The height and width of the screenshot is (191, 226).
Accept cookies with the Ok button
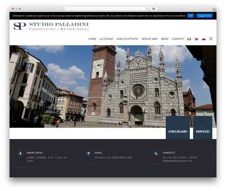(x=191, y=16)
